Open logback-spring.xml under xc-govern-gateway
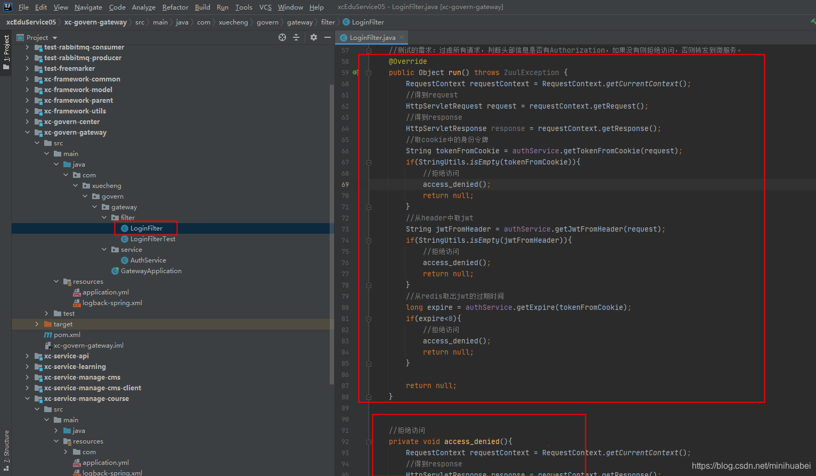The height and width of the screenshot is (476, 816). (x=112, y=303)
